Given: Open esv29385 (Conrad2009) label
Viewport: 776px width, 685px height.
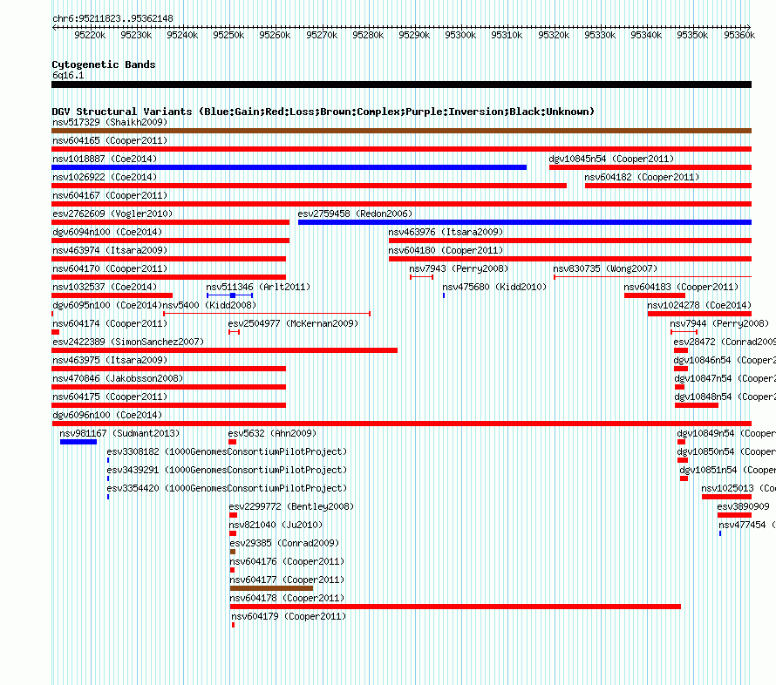Looking at the screenshot, I should [x=284, y=543].
